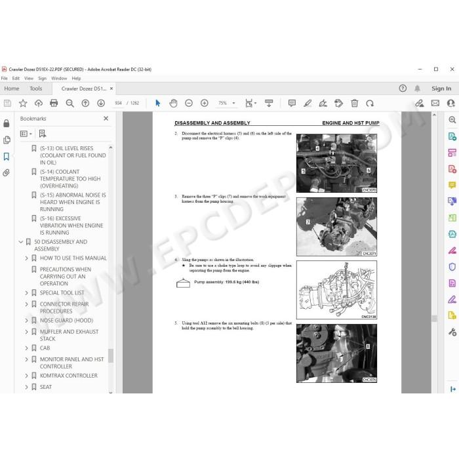Expand KOMTRAX CONTROLLER bookmark
This screenshot has width=459, height=459.
click(x=26, y=376)
